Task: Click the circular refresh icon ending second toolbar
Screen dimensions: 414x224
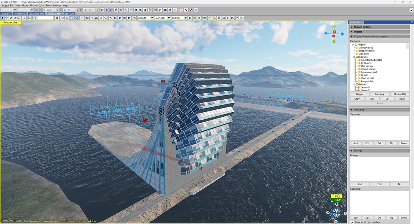Action: [x=242, y=18]
